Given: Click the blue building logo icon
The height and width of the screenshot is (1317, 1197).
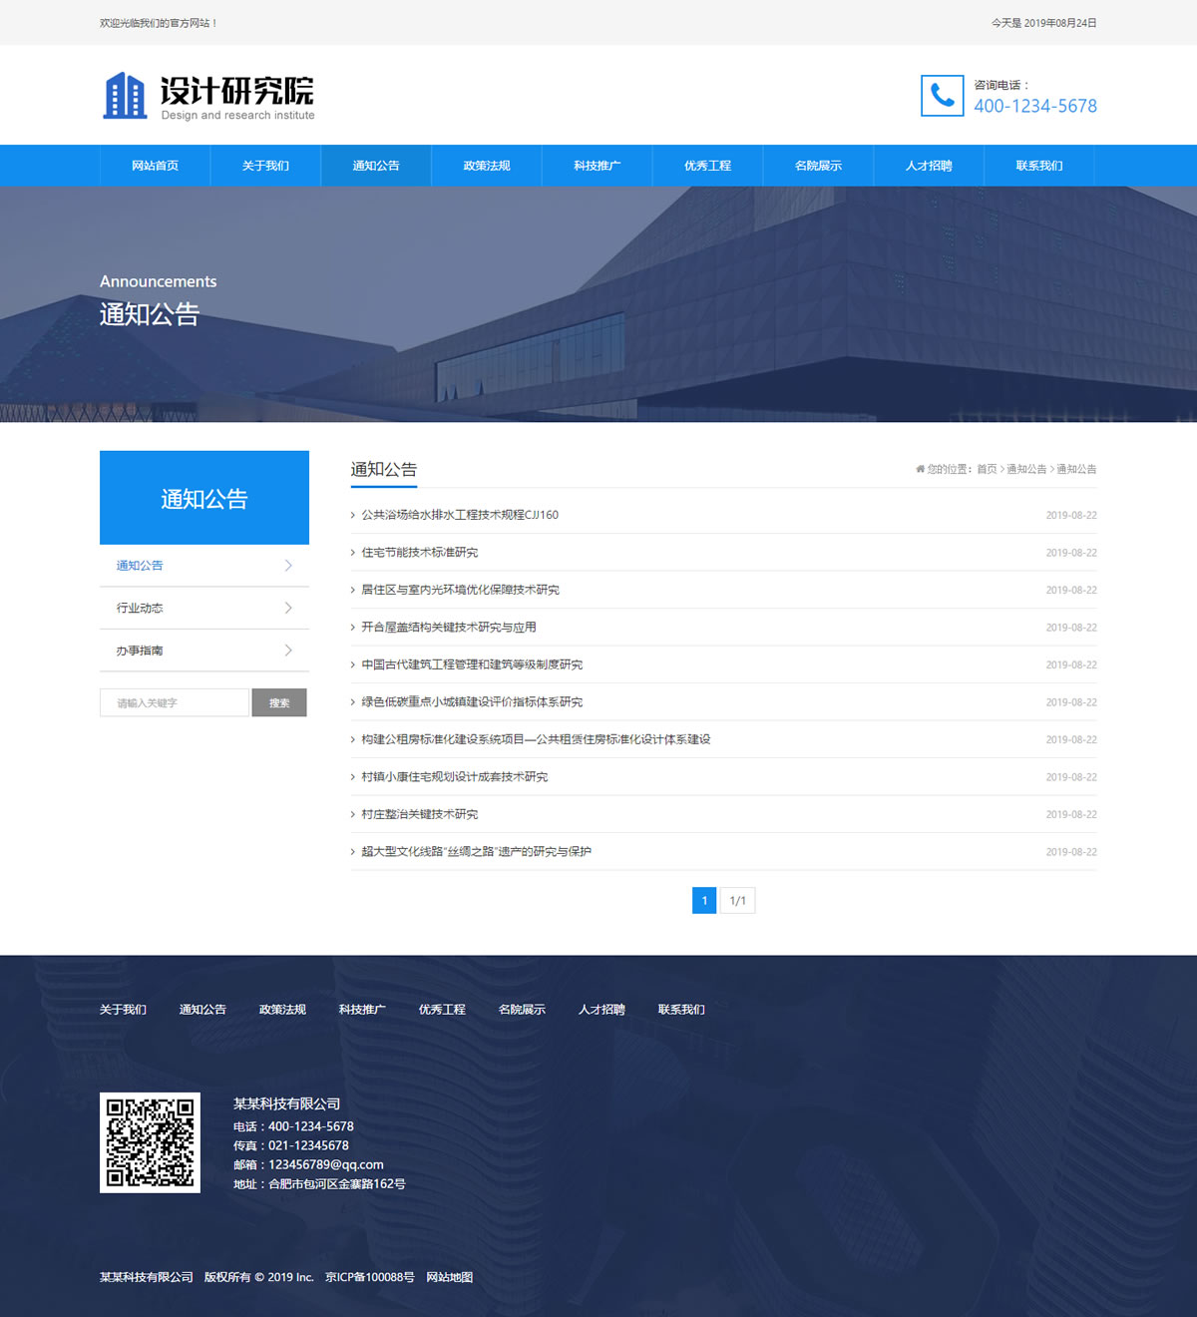Looking at the screenshot, I should [x=126, y=96].
